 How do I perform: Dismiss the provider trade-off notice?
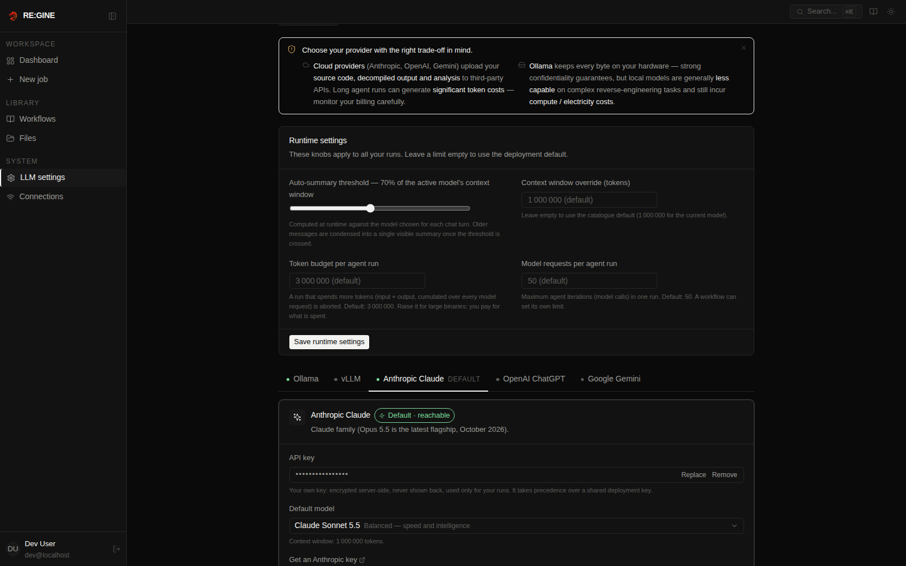[743, 48]
